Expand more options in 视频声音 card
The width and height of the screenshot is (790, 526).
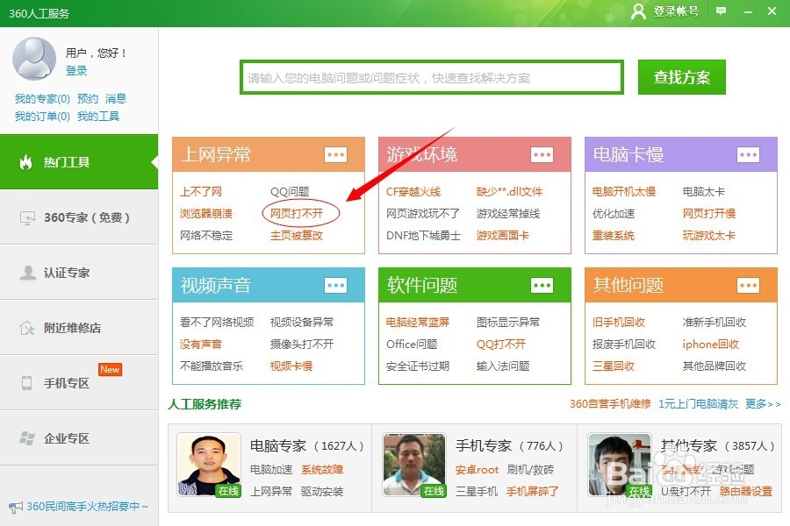(335, 286)
